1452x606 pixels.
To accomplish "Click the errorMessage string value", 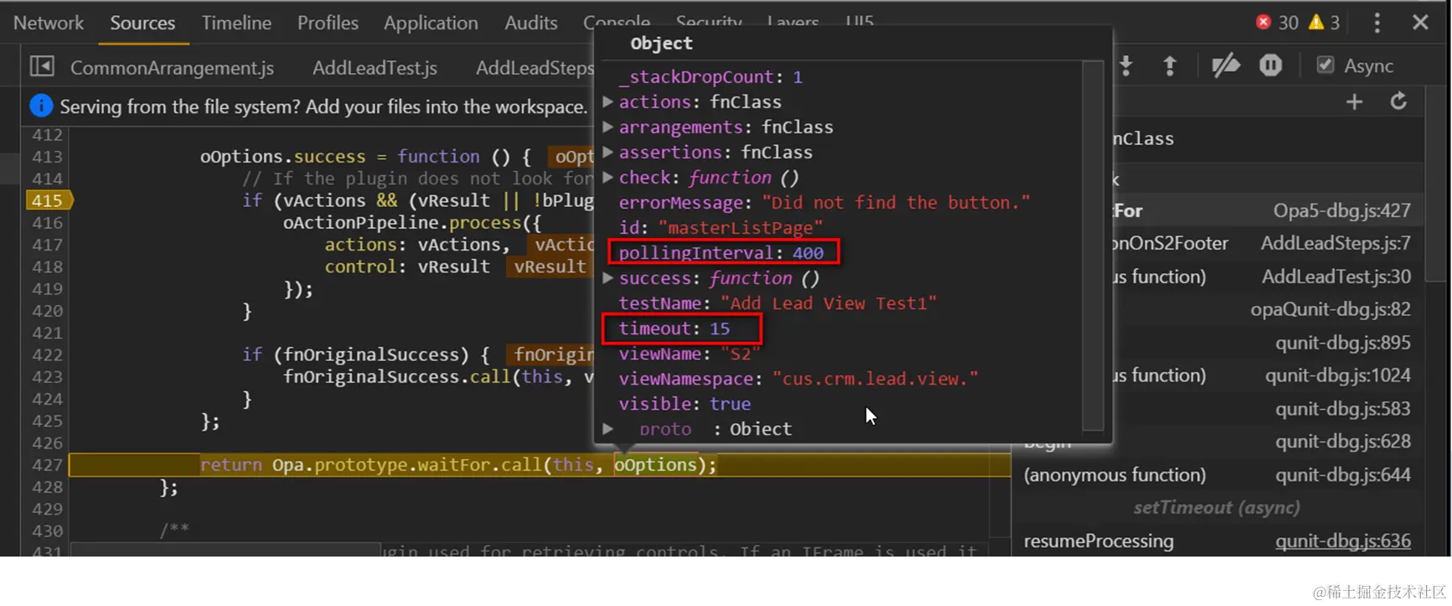I will coord(896,203).
